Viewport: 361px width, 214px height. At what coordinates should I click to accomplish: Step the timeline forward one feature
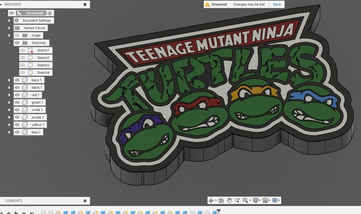coord(24,213)
